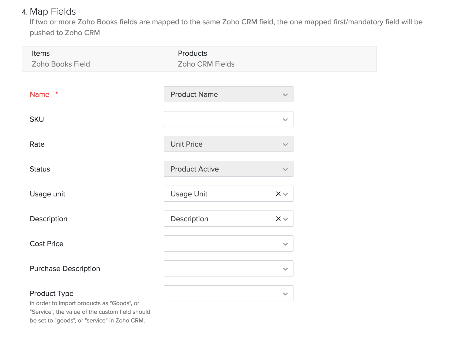The image size is (454, 349).
Task: Click the chevron on the Product Type dropdown
Action: click(x=285, y=293)
